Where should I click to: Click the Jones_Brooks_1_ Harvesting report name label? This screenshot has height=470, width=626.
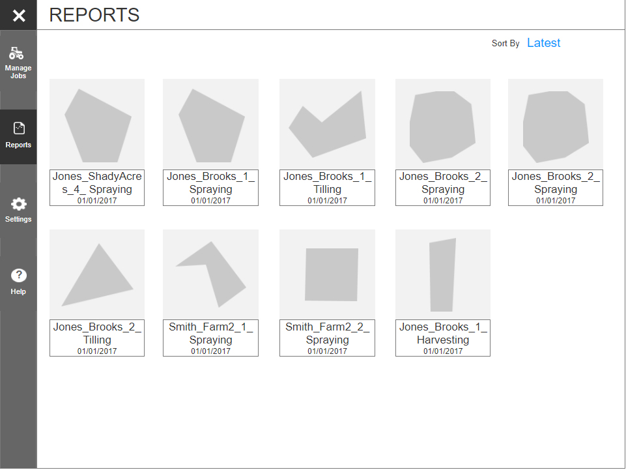(x=442, y=333)
